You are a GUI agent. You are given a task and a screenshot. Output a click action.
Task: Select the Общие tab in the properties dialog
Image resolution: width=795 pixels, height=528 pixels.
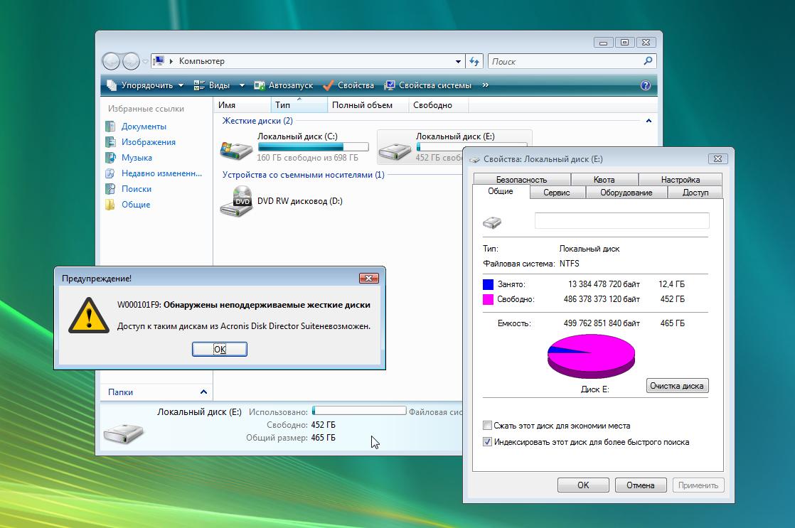(x=501, y=191)
